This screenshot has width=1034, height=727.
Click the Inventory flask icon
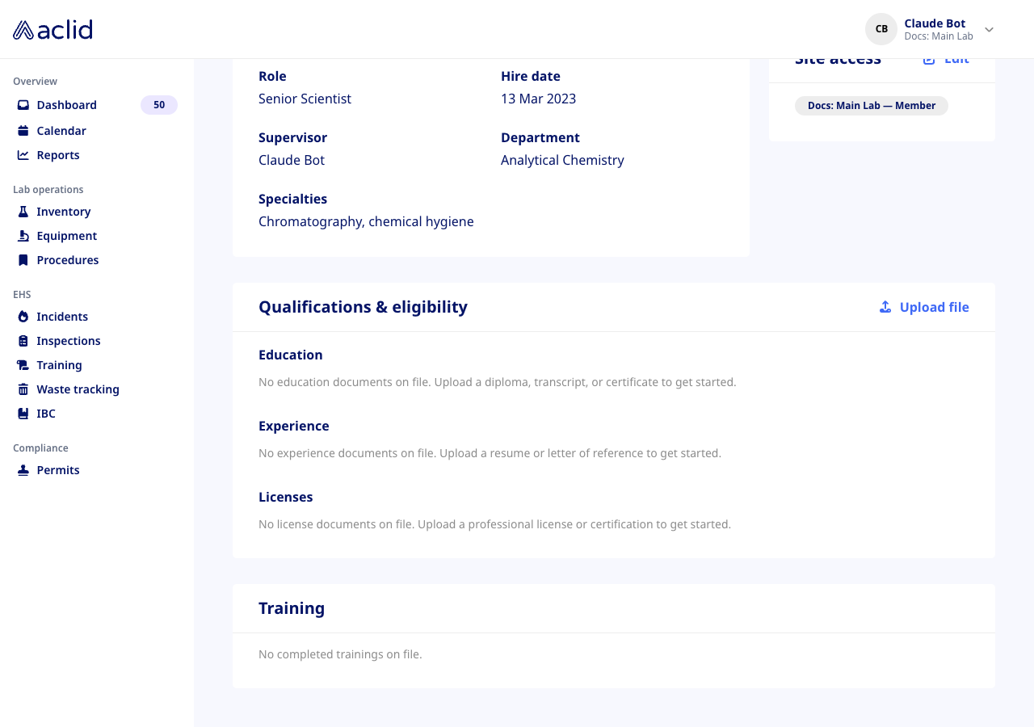tap(23, 212)
